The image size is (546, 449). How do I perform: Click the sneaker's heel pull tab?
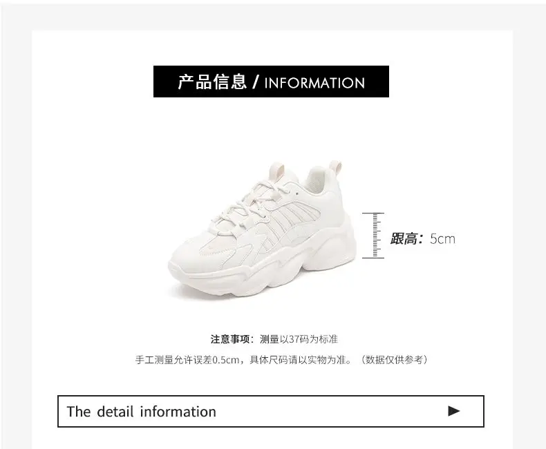coord(335,169)
